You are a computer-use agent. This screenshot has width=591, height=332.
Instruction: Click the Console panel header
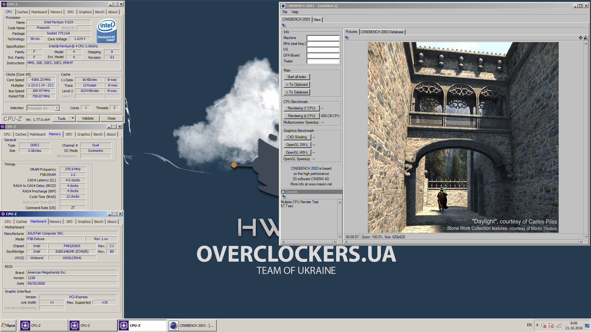point(311,192)
